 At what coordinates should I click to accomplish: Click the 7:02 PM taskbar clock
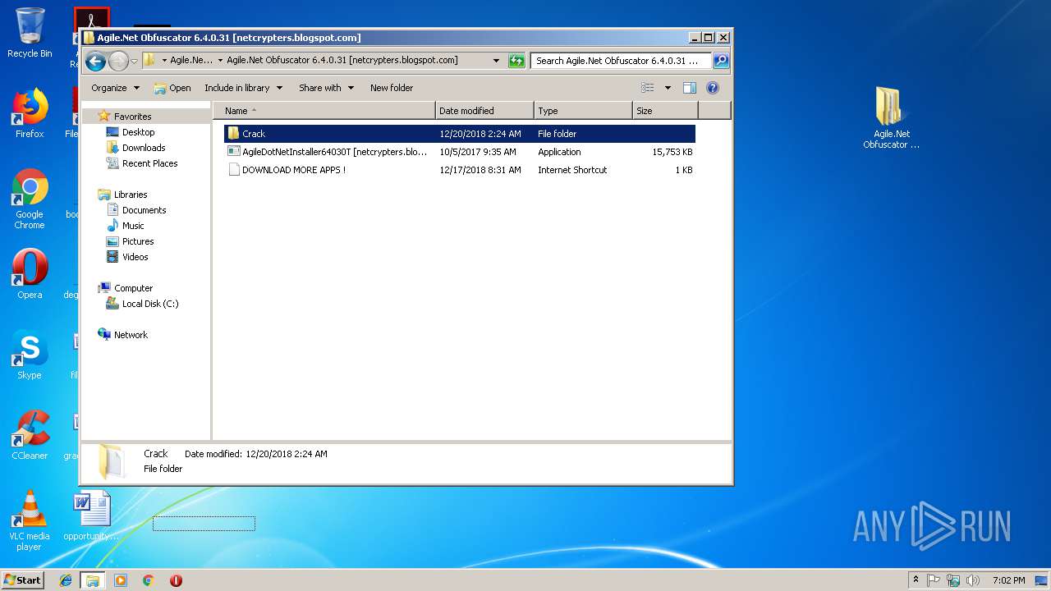pos(1008,580)
